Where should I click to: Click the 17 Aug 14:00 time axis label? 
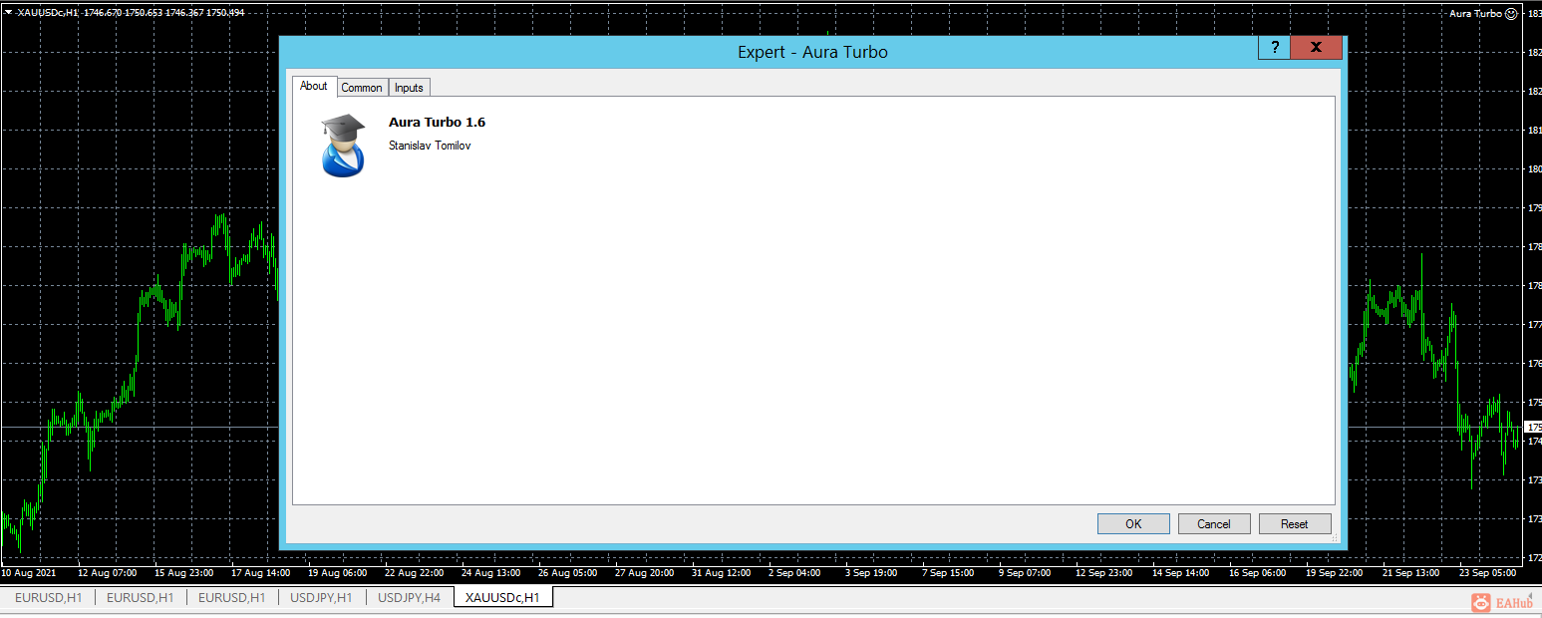click(260, 573)
